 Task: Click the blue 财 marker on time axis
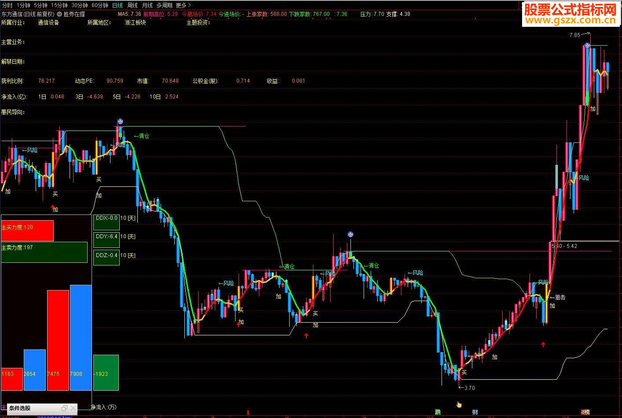pos(475,412)
